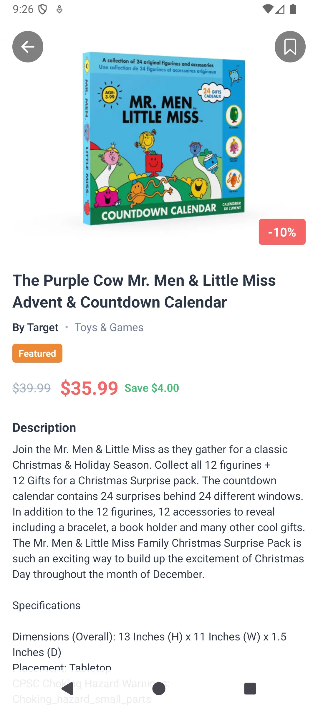Viewport: 318px width, 707px height.
Task: Tap the crossed-out $39.99 original price
Action: [x=32, y=388]
